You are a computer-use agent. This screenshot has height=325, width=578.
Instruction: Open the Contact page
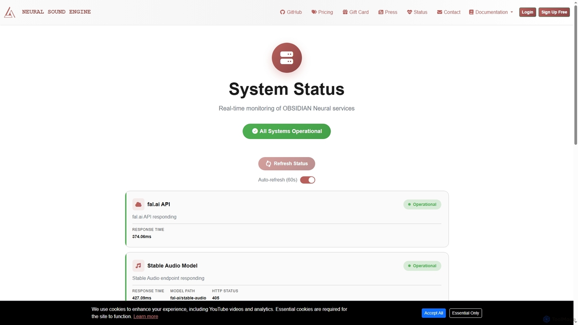click(448, 12)
